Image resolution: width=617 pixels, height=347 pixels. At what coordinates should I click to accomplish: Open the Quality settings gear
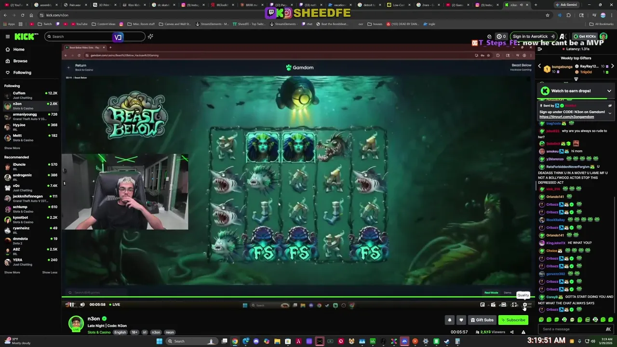click(525, 305)
